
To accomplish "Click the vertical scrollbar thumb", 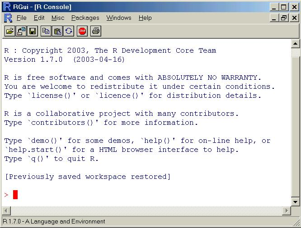I will 295,127.
